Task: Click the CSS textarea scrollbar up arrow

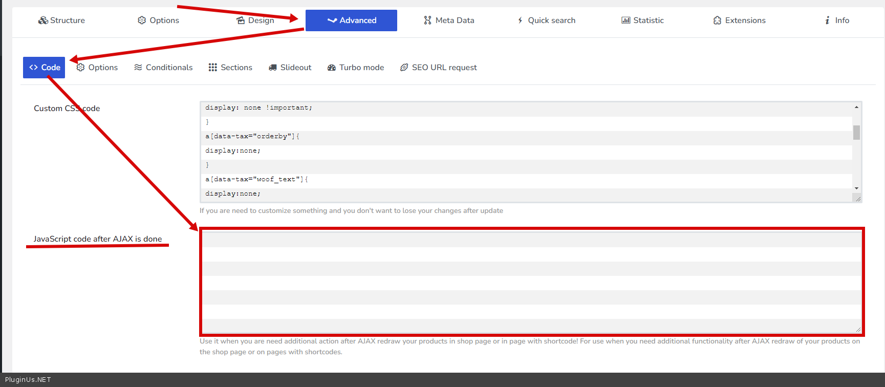Action: [x=856, y=107]
